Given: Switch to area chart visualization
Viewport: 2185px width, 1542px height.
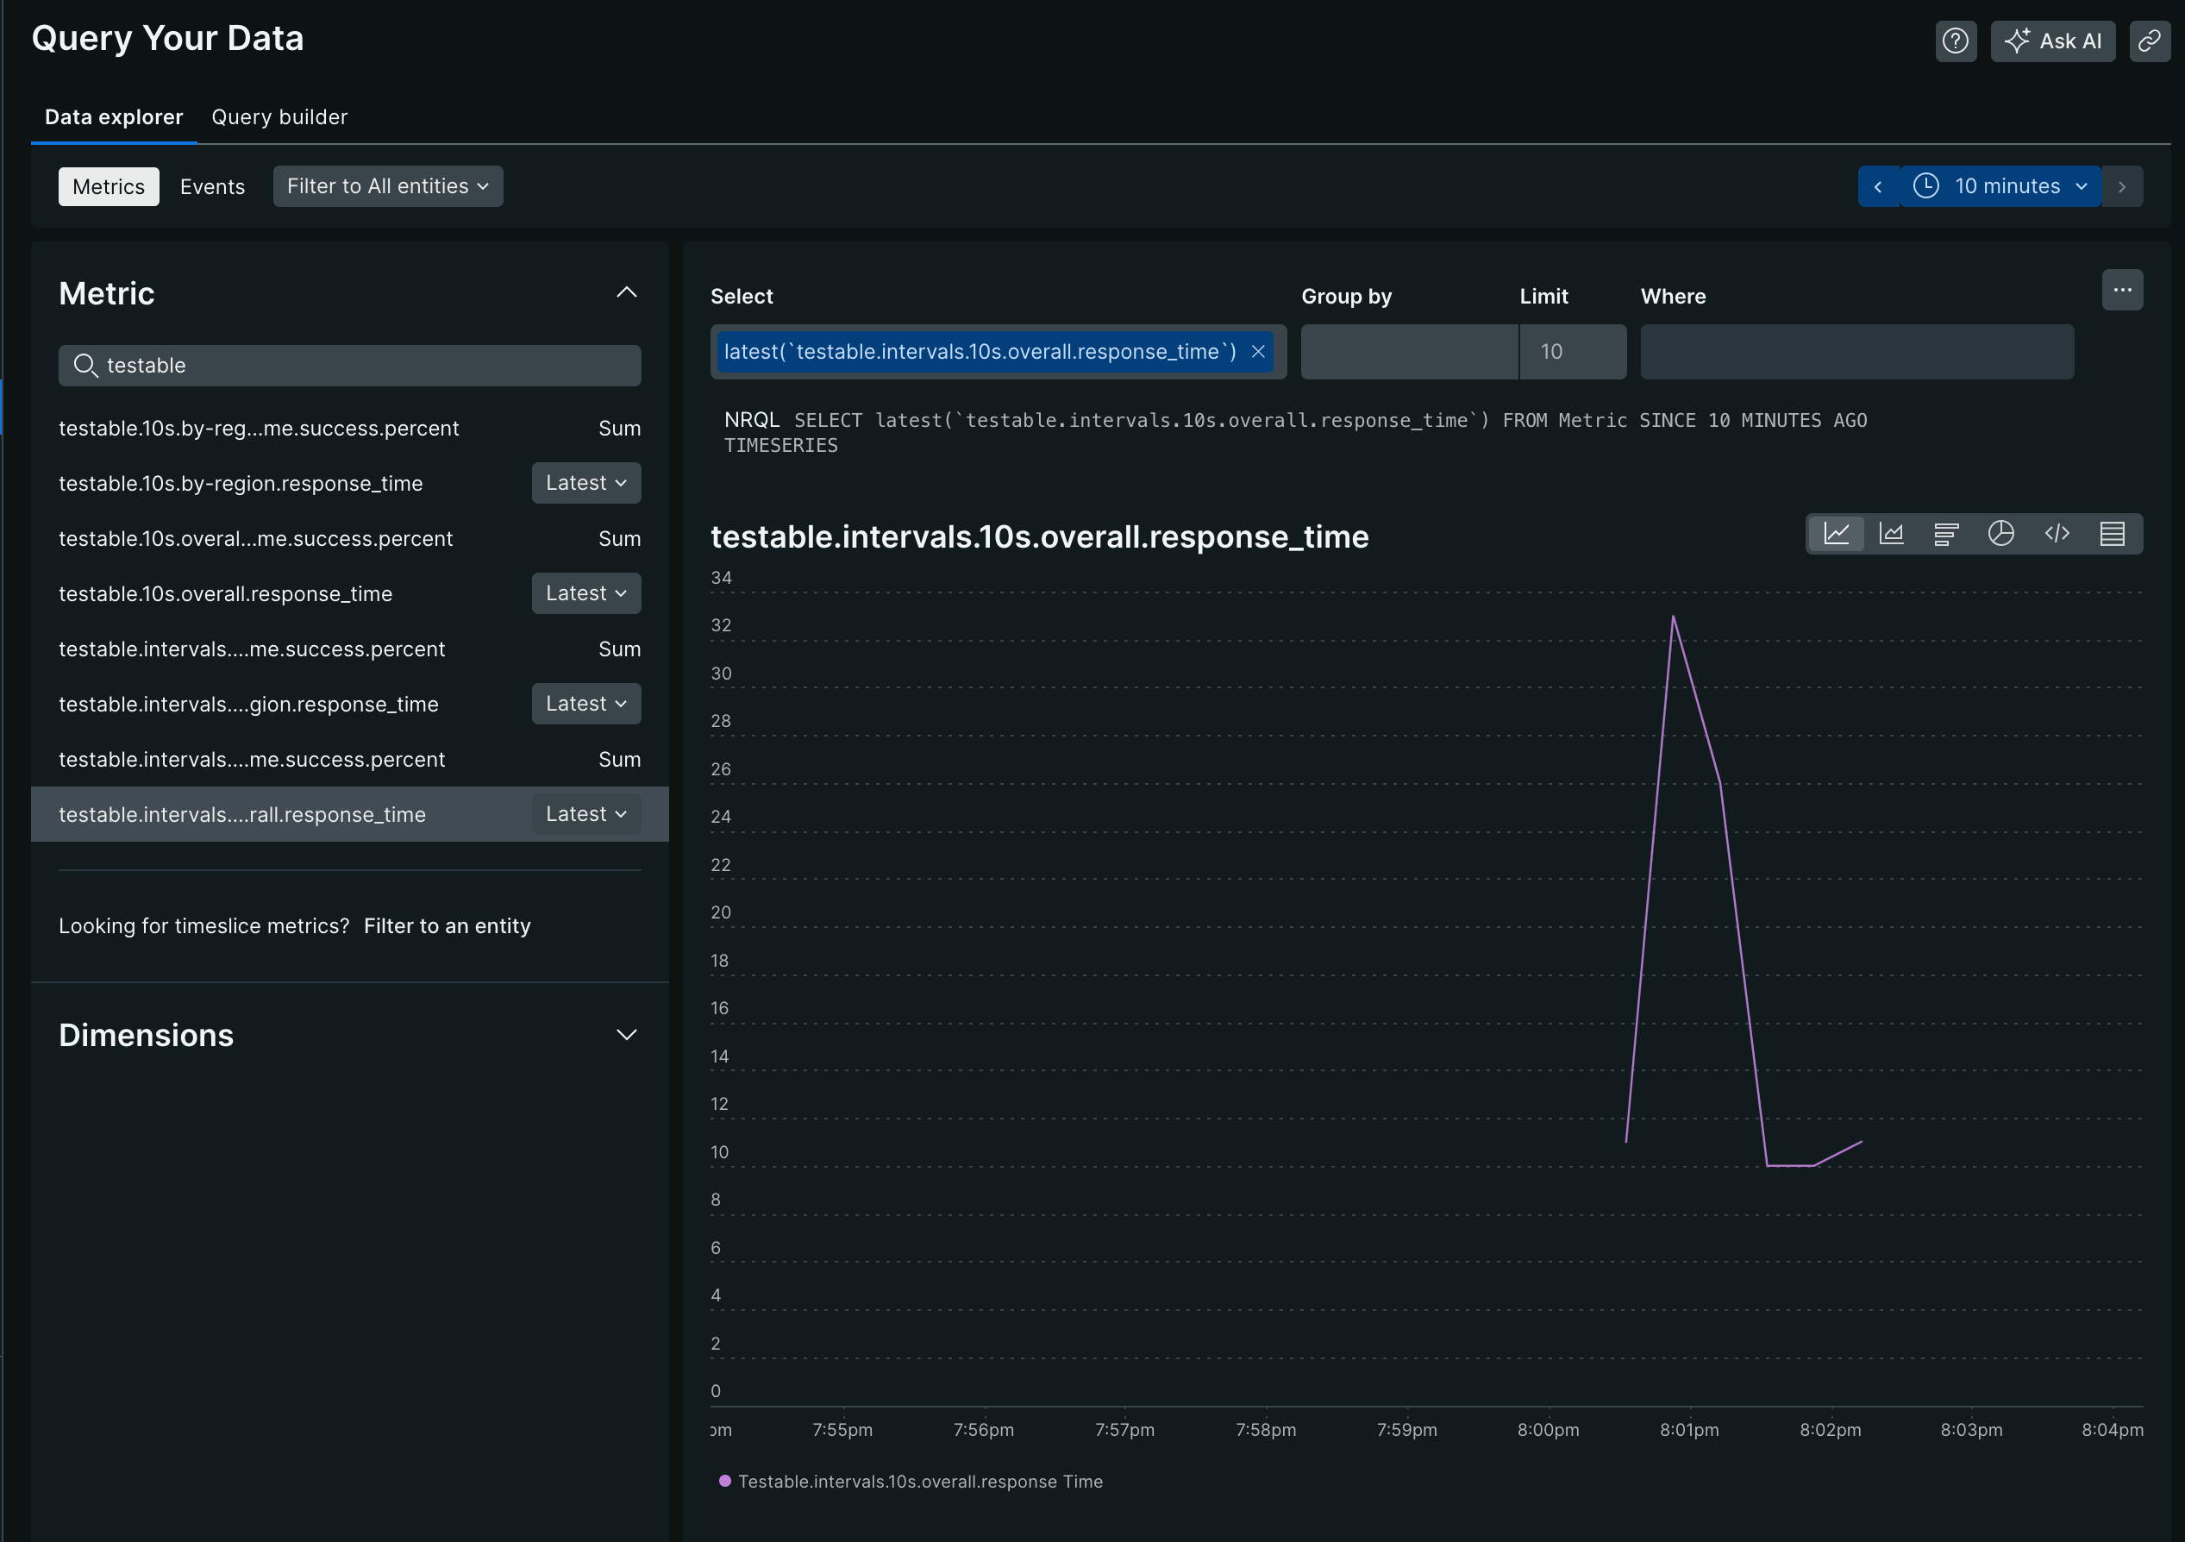Looking at the screenshot, I should coord(1891,534).
